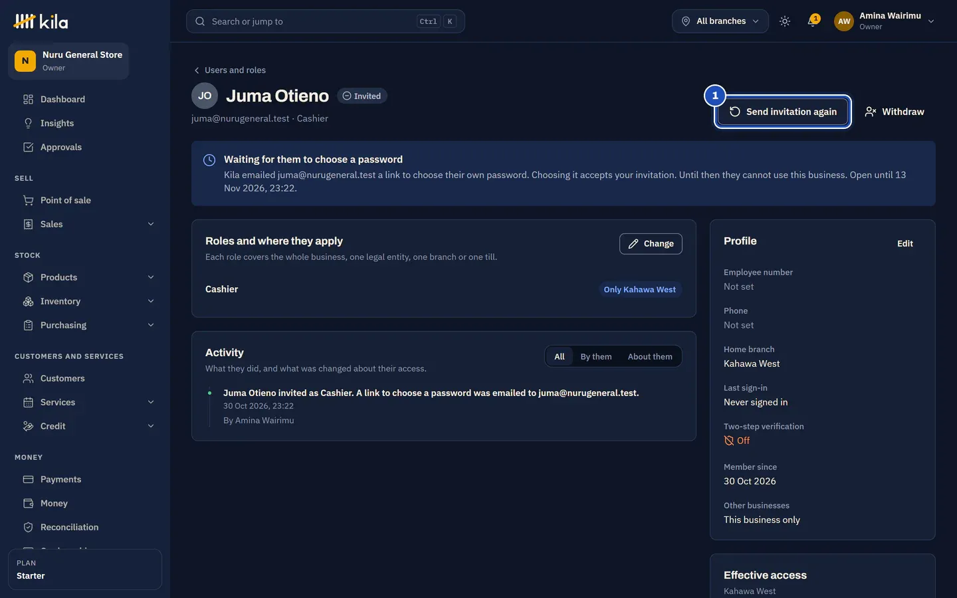Switch to Nuru General Store business selector
This screenshot has width=957, height=598.
coord(68,61)
